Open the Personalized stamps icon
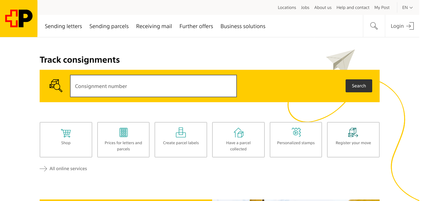Image resolution: width=423 pixels, height=201 pixels. pos(296,132)
